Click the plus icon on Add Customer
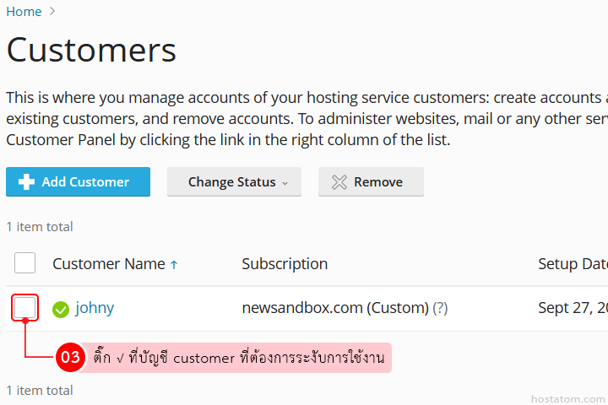608x405 pixels. click(26, 181)
